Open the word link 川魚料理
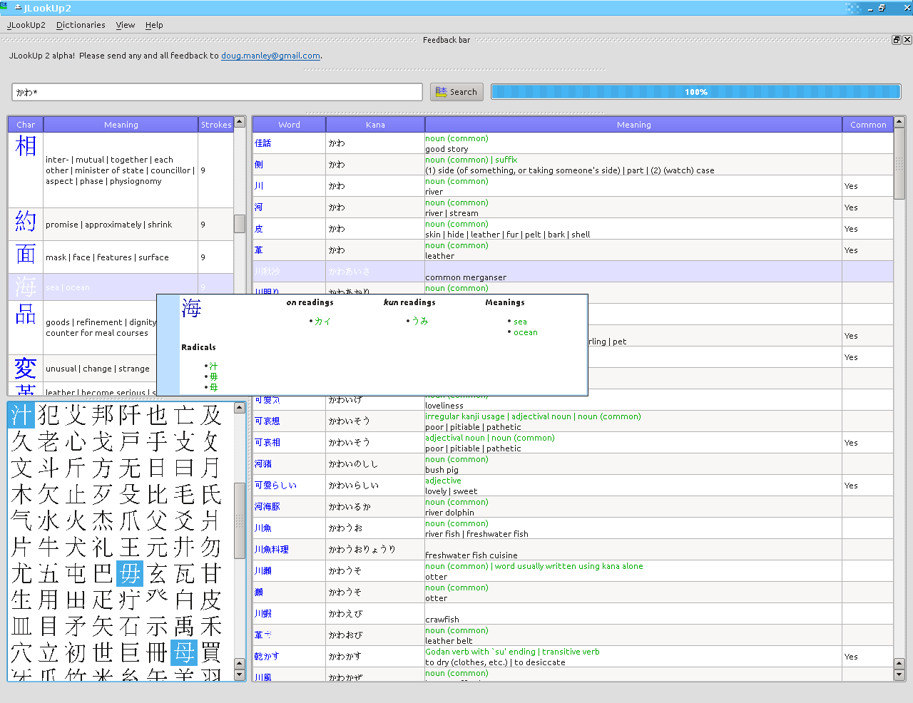 [272, 550]
